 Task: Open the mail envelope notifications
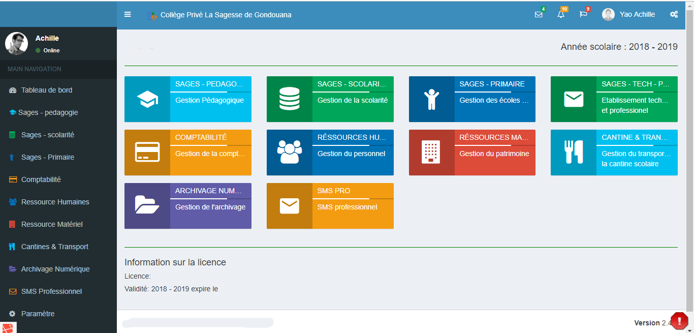(539, 14)
